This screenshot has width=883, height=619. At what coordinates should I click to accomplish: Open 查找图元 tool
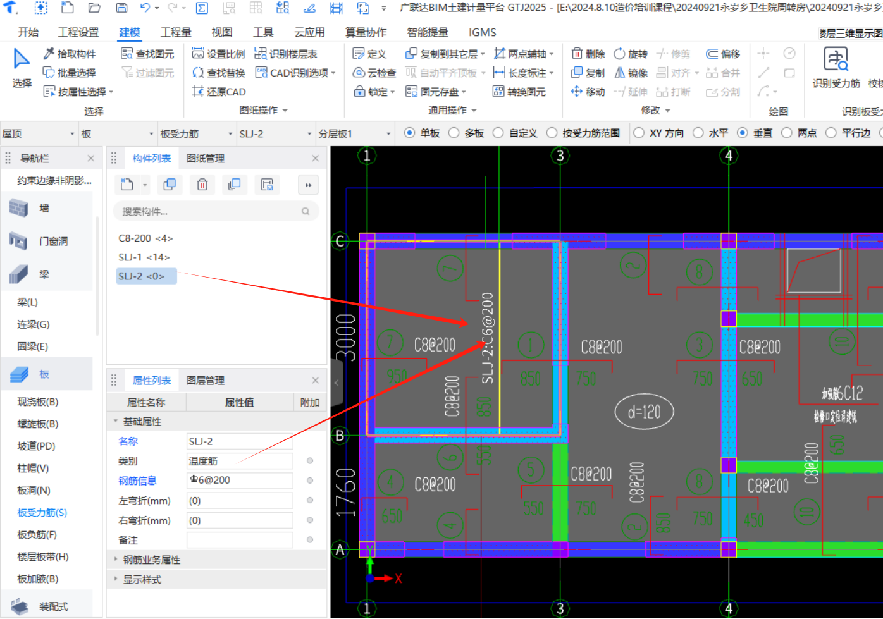tap(147, 54)
